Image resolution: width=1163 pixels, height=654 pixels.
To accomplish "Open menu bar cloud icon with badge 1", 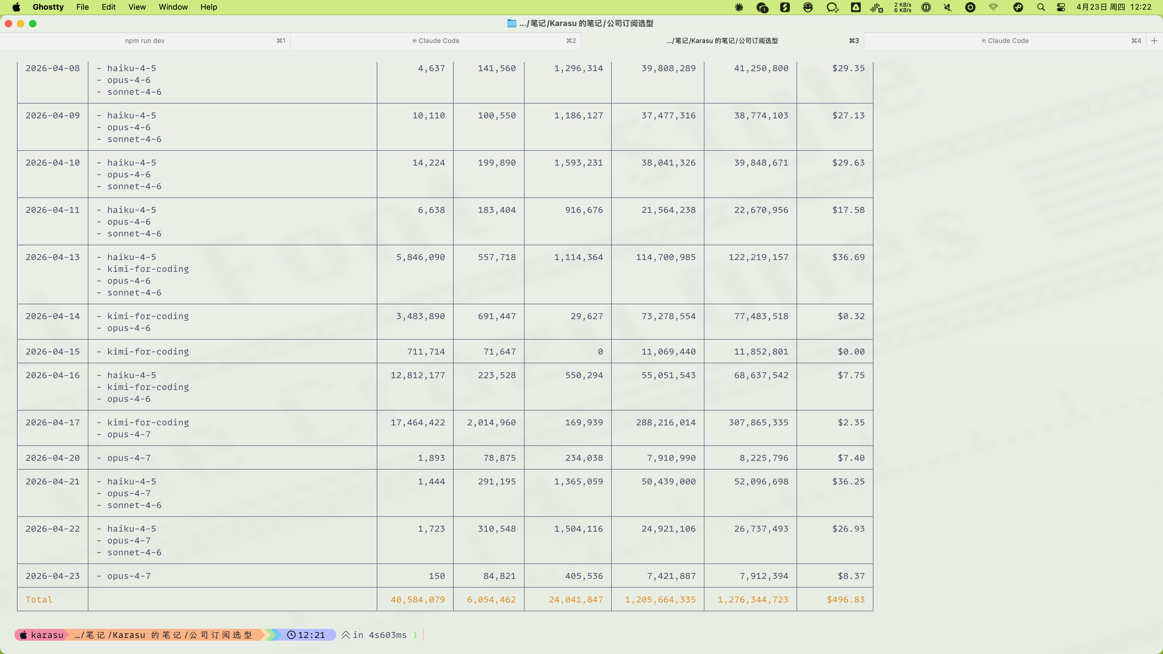I will (762, 7).
